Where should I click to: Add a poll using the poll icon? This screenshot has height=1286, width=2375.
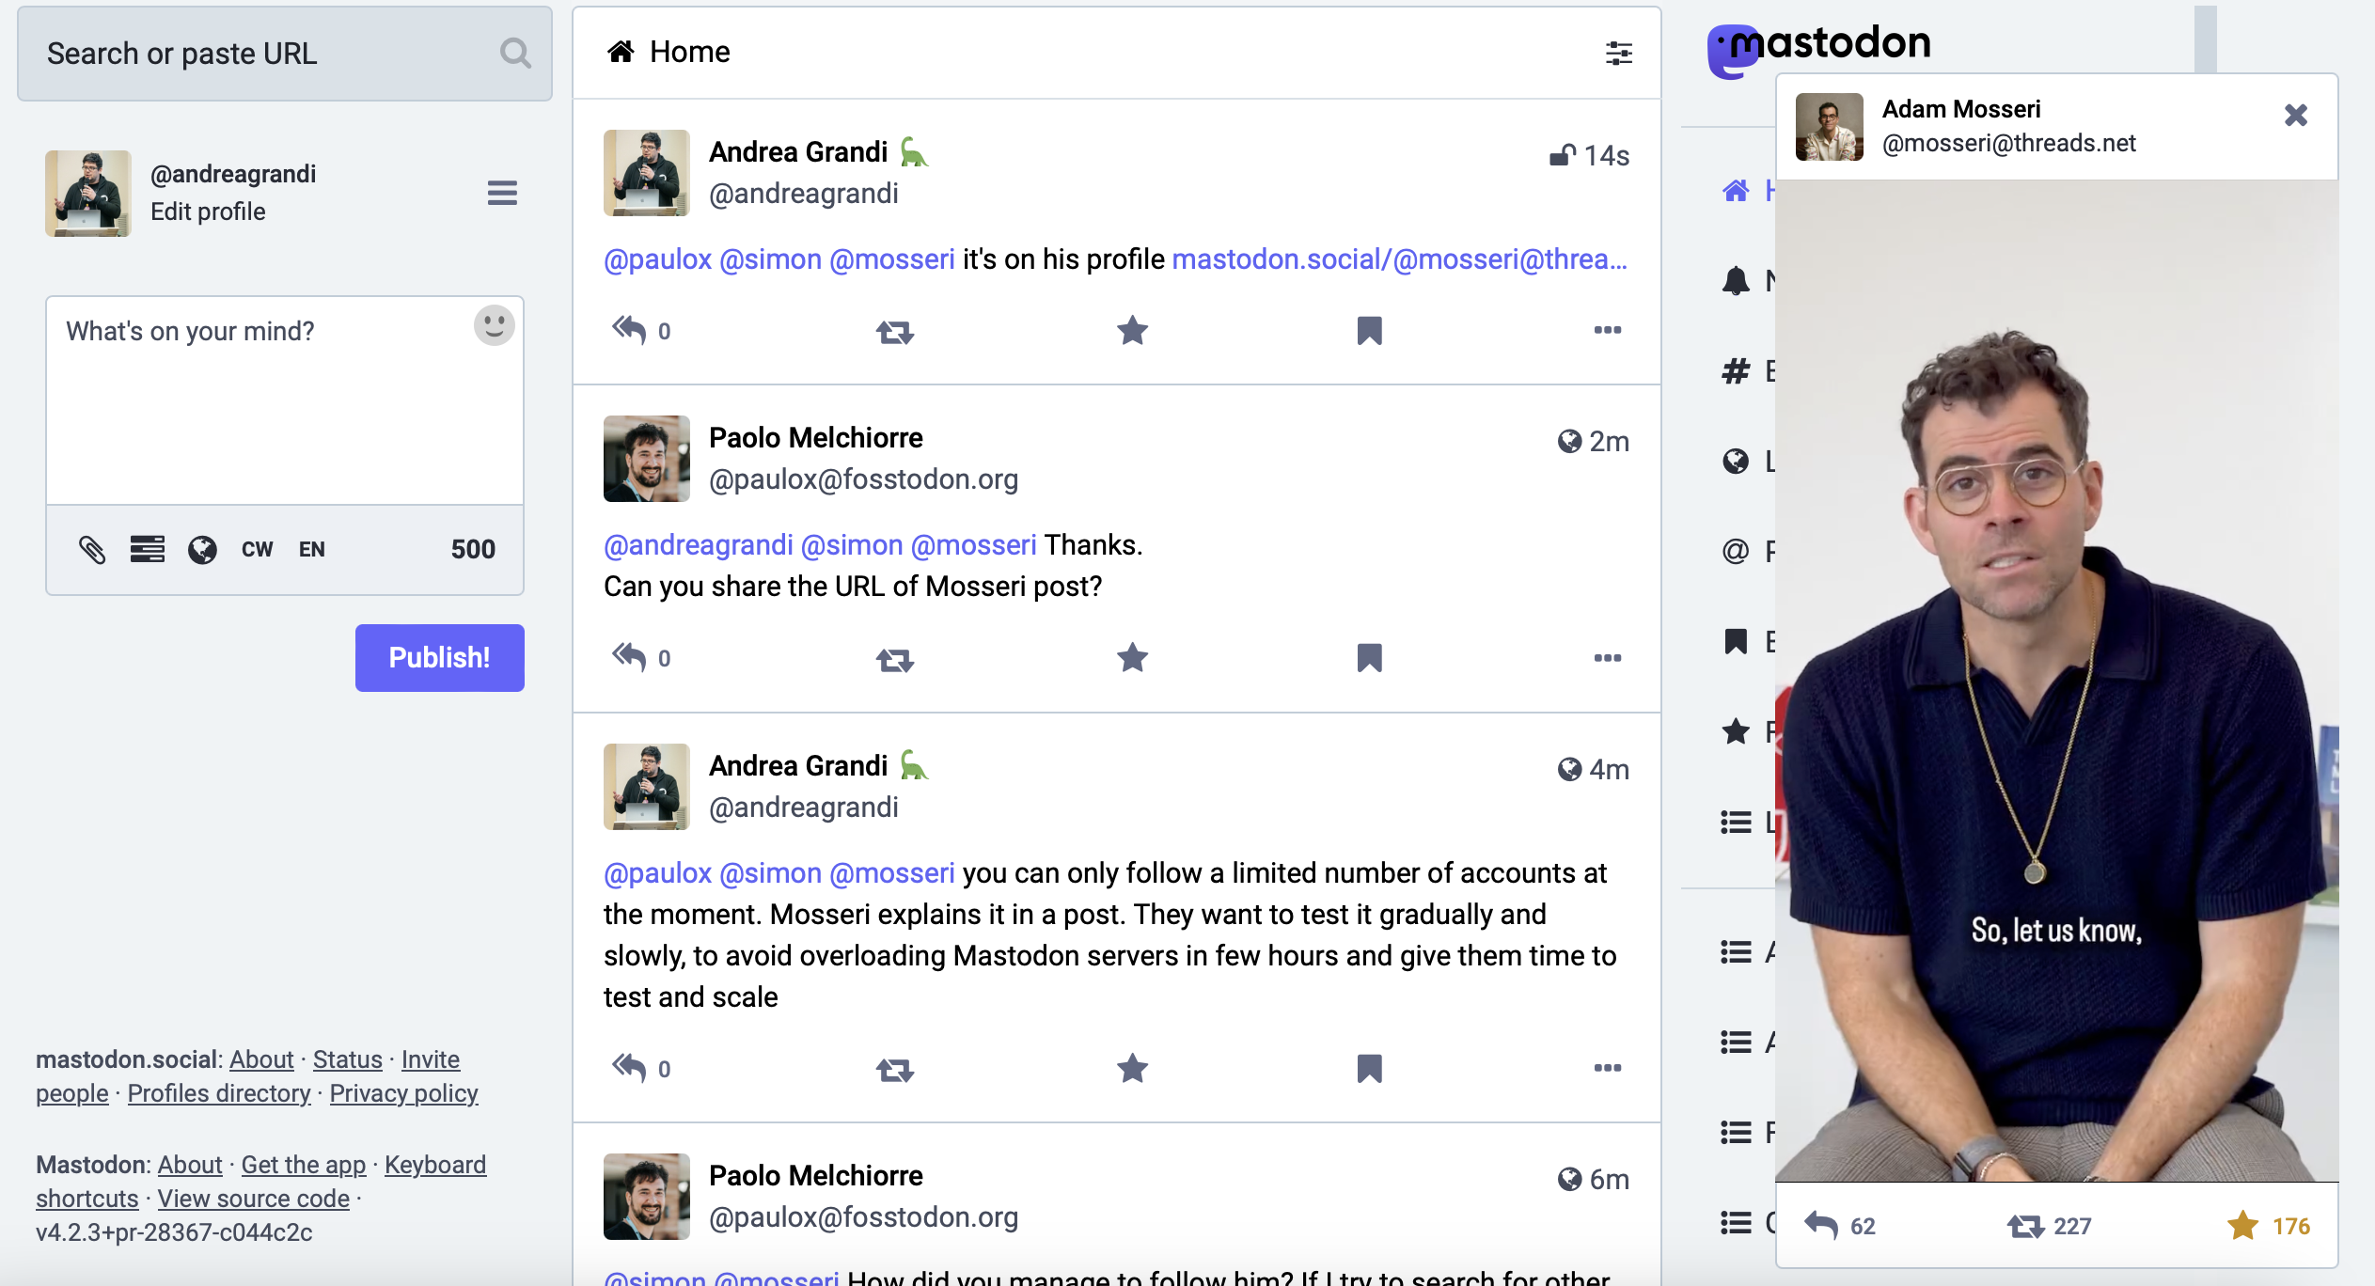148,549
